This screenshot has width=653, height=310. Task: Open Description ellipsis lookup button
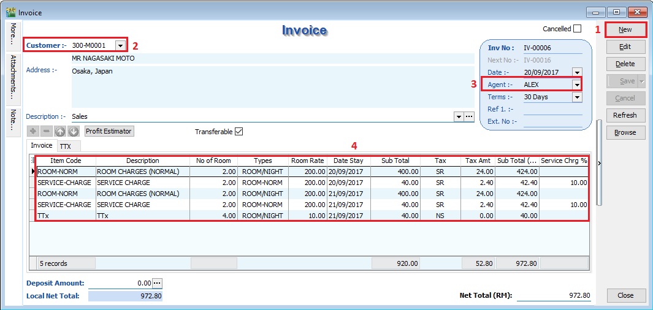coord(469,116)
